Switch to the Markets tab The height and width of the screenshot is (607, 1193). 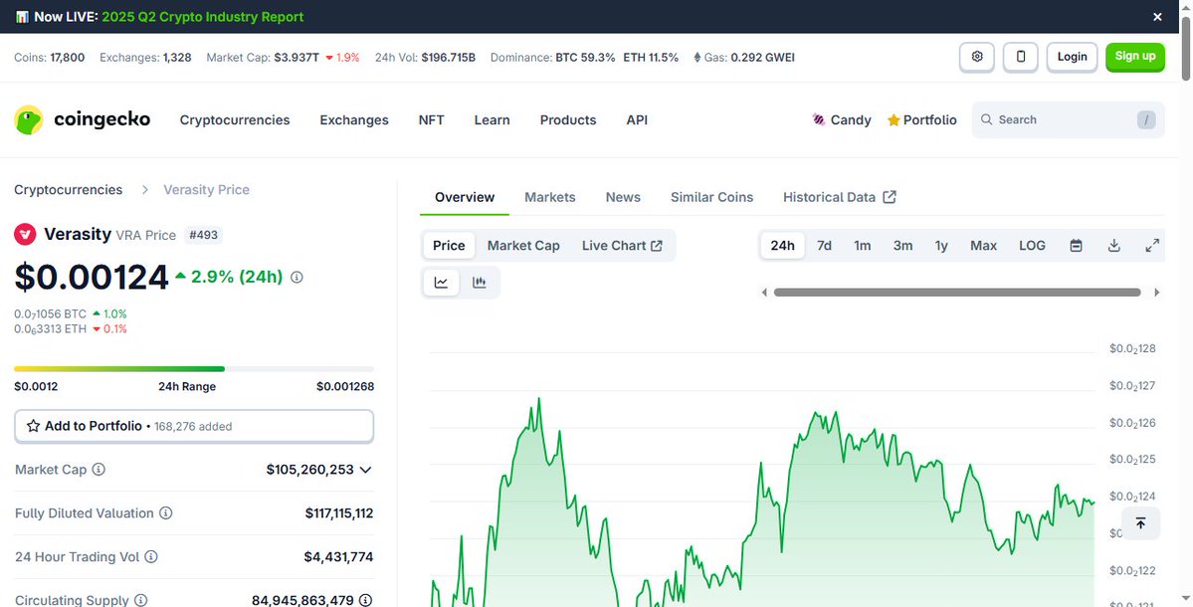[549, 197]
